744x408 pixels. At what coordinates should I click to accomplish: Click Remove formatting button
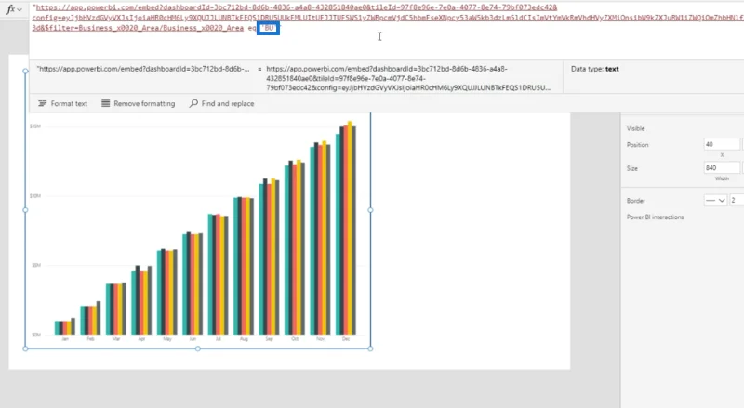pos(138,103)
